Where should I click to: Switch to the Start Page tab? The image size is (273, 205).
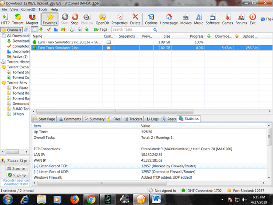pos(44,119)
